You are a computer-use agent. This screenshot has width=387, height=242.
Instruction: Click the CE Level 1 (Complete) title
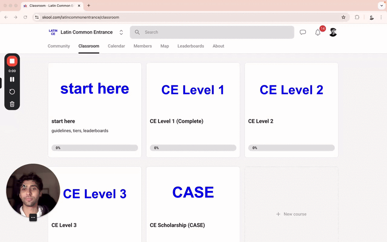[176, 121]
